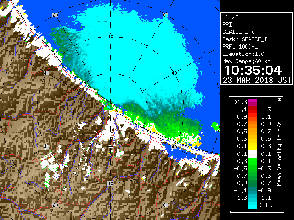Pick the bright green legend swatch
This screenshot has width=294, height=220.
(x=253, y=161)
